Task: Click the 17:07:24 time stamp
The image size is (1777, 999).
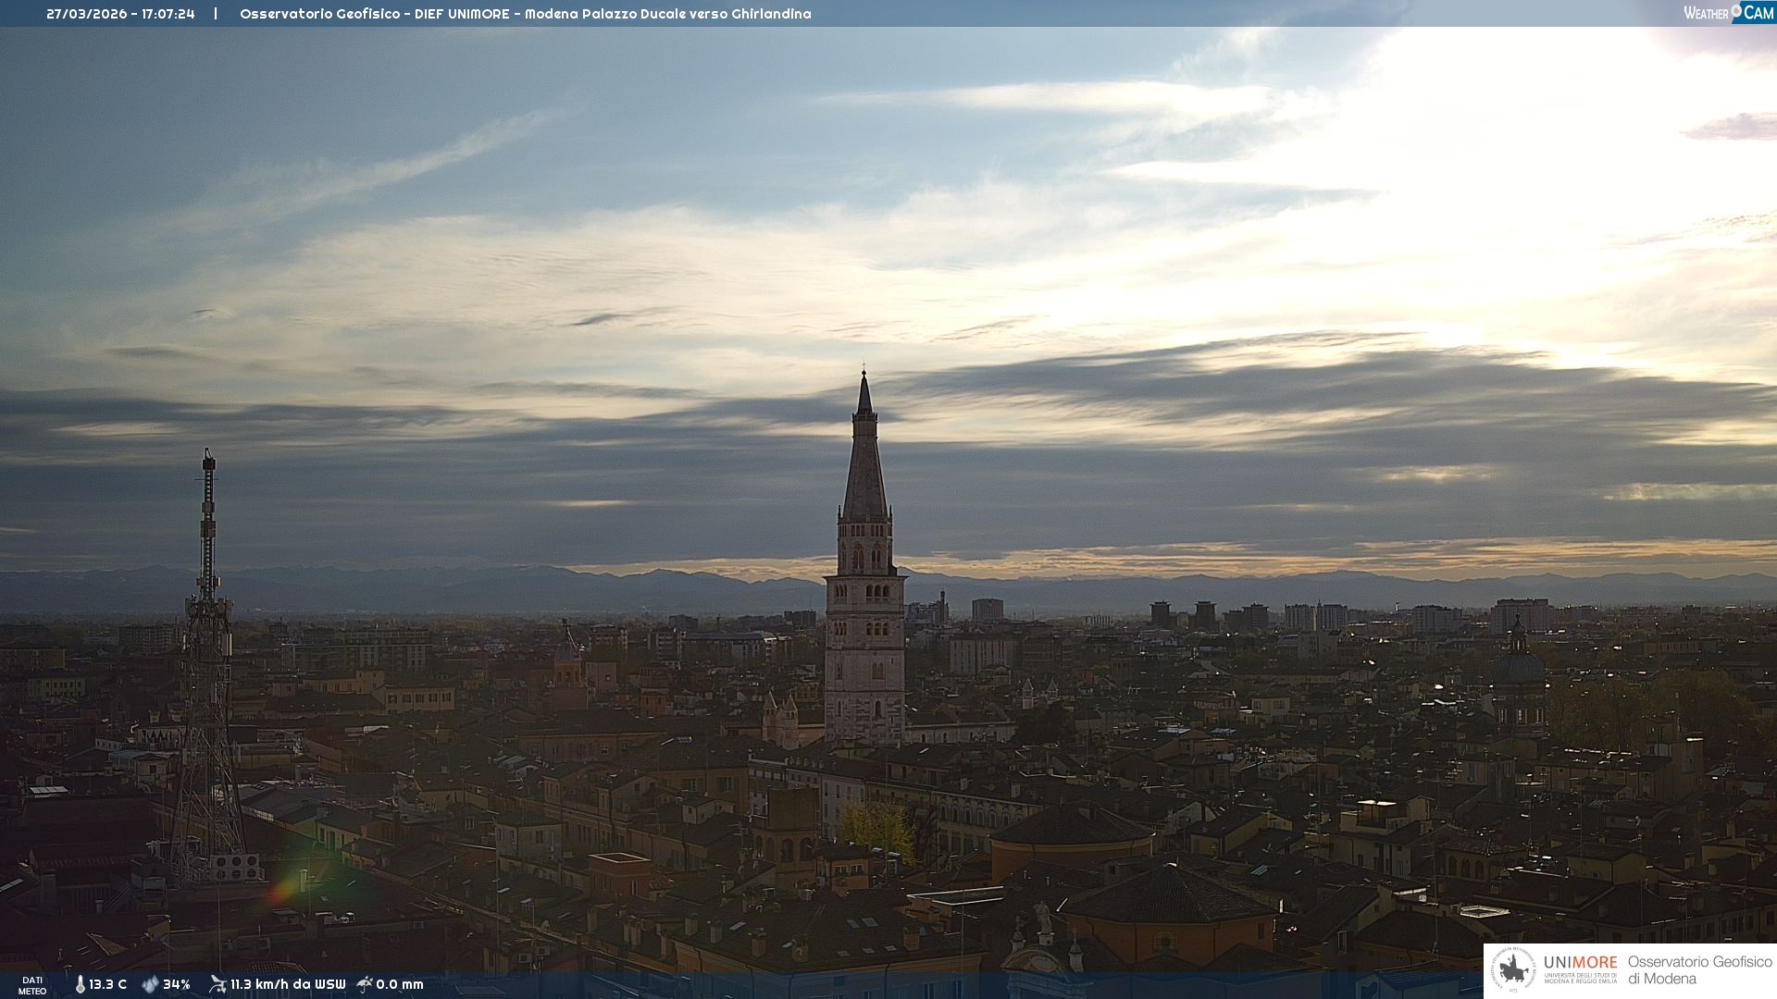Action: pyautogui.click(x=168, y=14)
